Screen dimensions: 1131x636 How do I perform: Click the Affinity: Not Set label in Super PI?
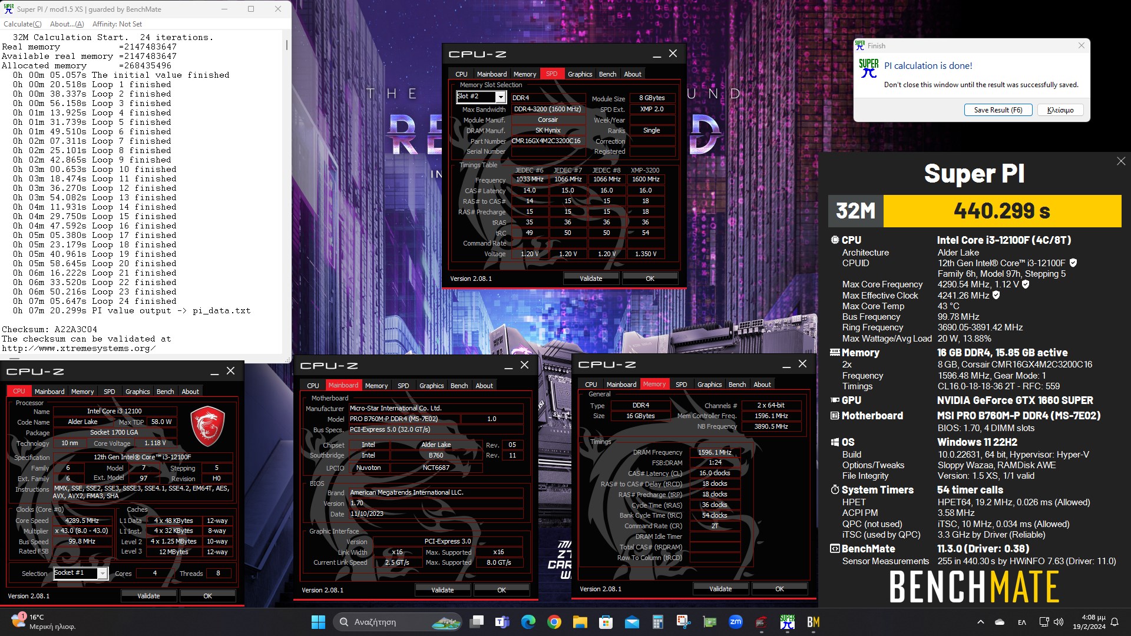(117, 24)
